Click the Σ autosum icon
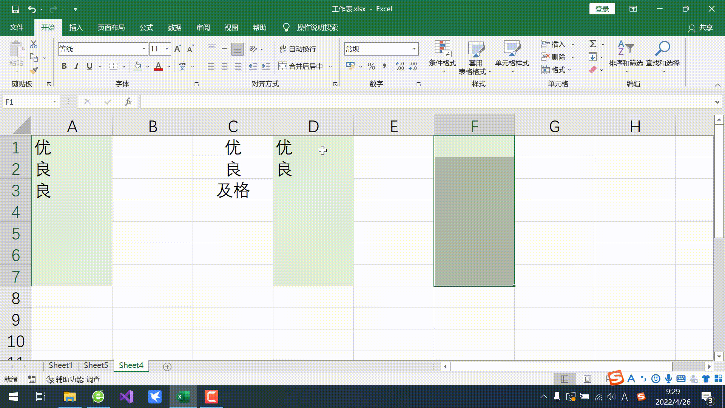 pyautogui.click(x=592, y=44)
